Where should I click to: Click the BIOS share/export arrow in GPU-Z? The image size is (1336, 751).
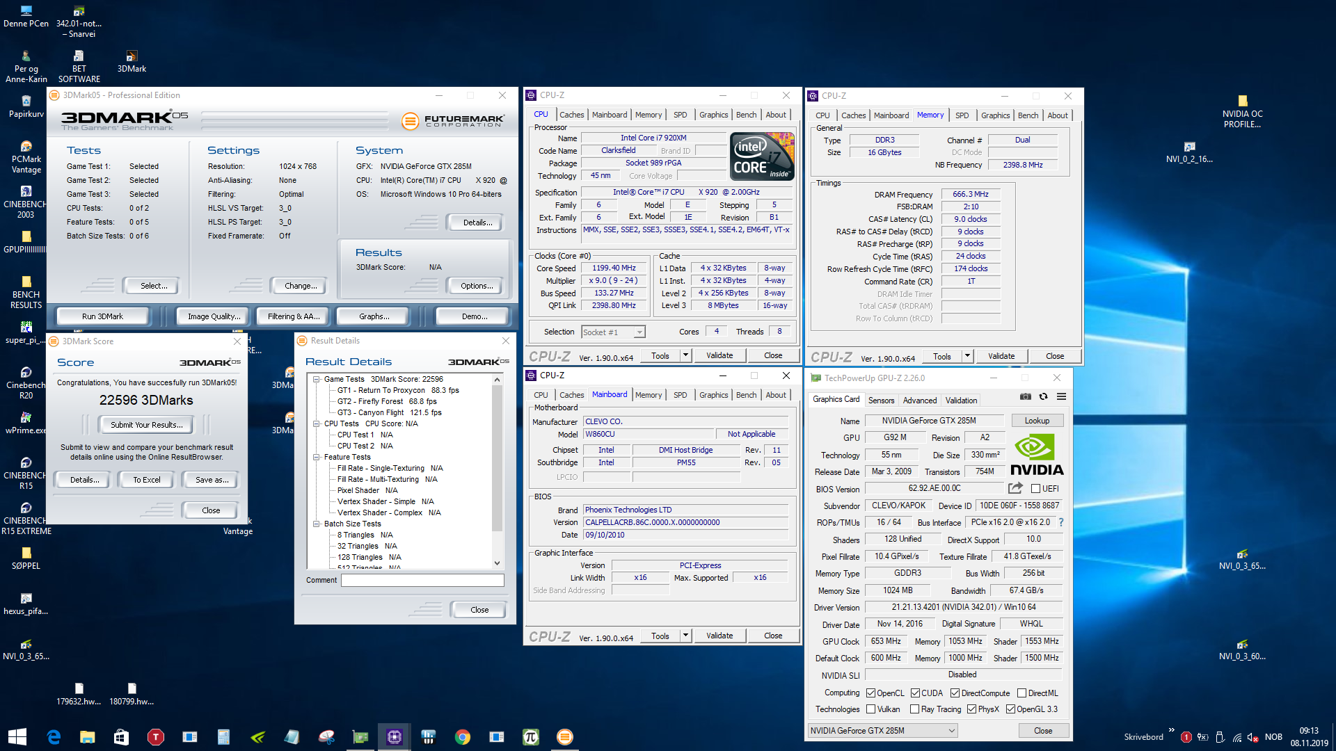(x=1015, y=488)
